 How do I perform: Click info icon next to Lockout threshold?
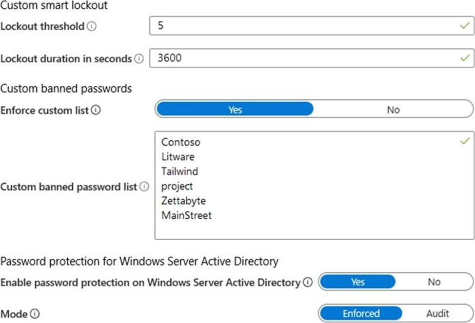click(x=91, y=27)
